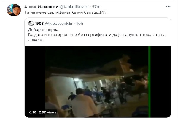Select the tweet text about сертификат

click(66, 12)
